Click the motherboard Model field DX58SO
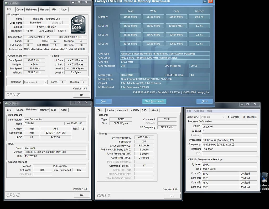The image size is (269, 209). click(44, 124)
